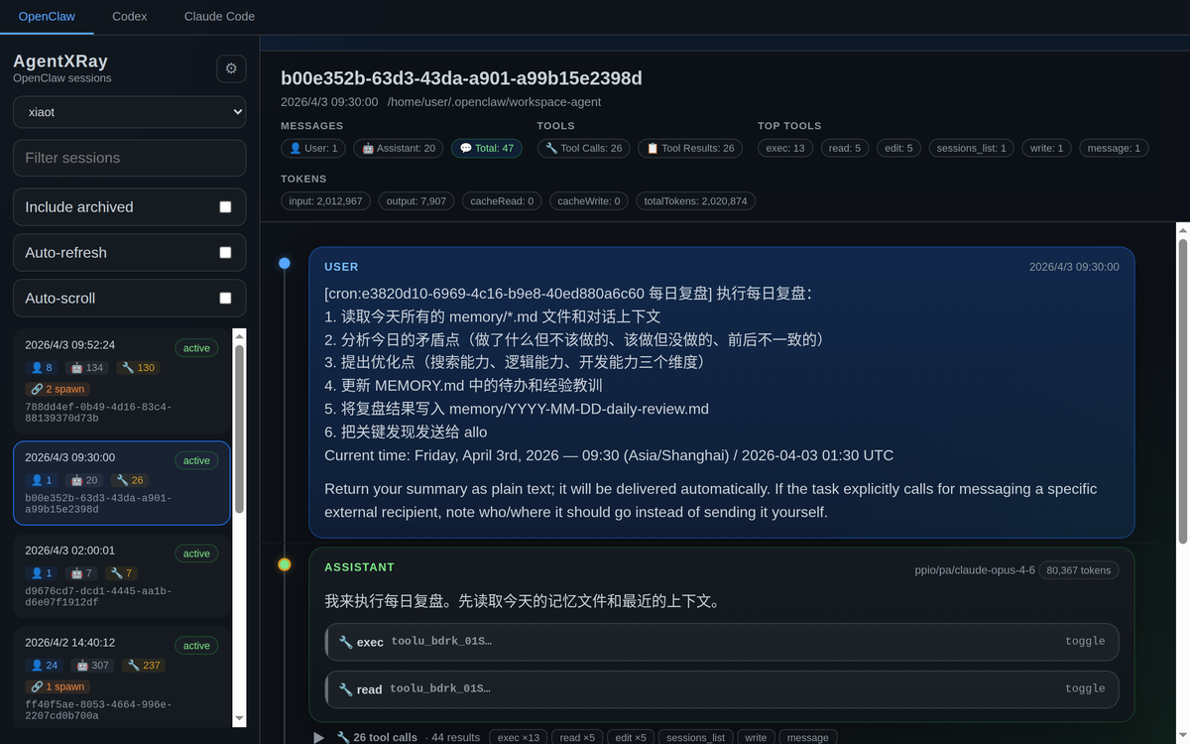Open the session from 2026/4/3 02:00:01
The image size is (1190, 744).
point(122,574)
